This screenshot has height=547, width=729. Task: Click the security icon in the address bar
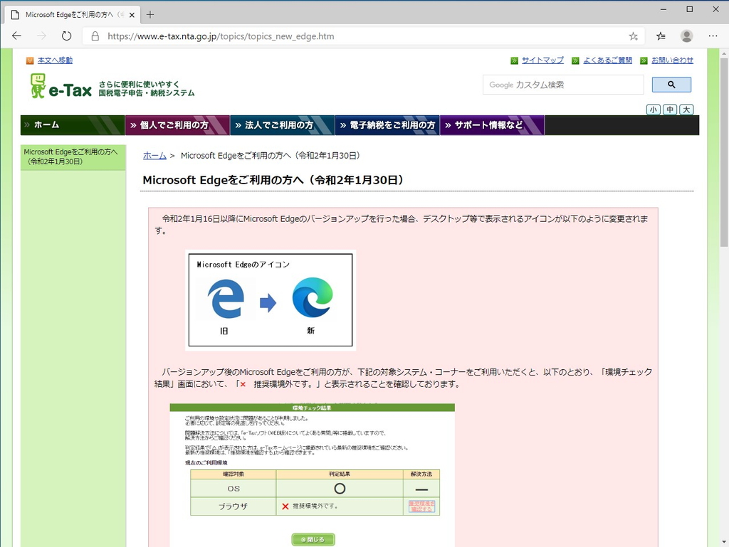pyautogui.click(x=95, y=36)
